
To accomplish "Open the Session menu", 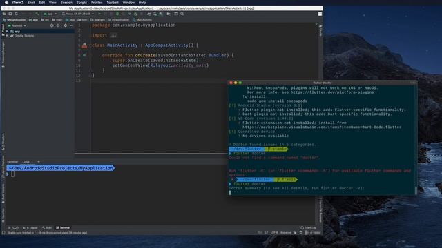I will click(66, 3).
